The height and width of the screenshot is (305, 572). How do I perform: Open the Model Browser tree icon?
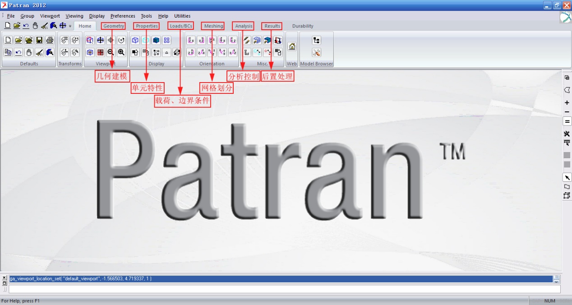(317, 40)
